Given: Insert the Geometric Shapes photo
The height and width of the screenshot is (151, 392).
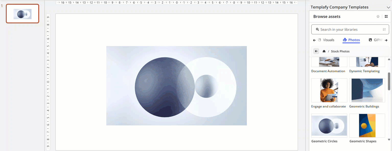Looking at the screenshot, I should click(367, 126).
